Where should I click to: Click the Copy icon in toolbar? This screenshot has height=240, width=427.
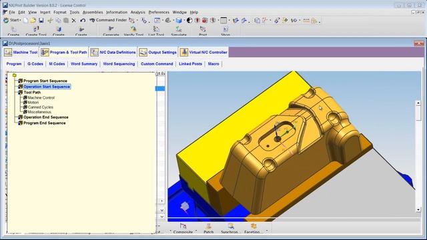(x=58, y=21)
